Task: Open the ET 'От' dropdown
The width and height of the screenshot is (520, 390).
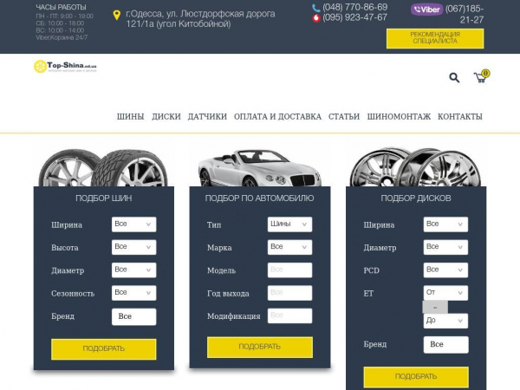Action: tap(445, 293)
